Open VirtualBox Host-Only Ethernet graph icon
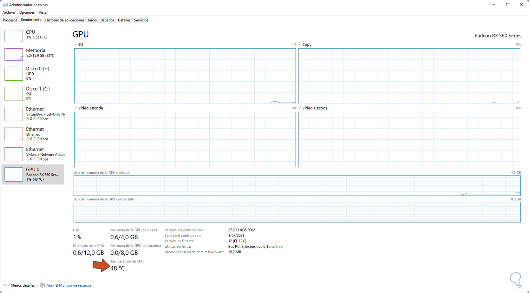 point(13,114)
